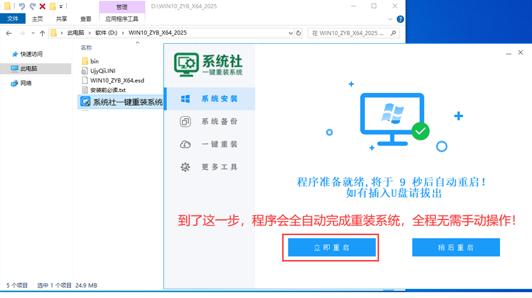Screen dimensions: 532x298
Task: Click the red delete X icon
Action: pos(42,6)
